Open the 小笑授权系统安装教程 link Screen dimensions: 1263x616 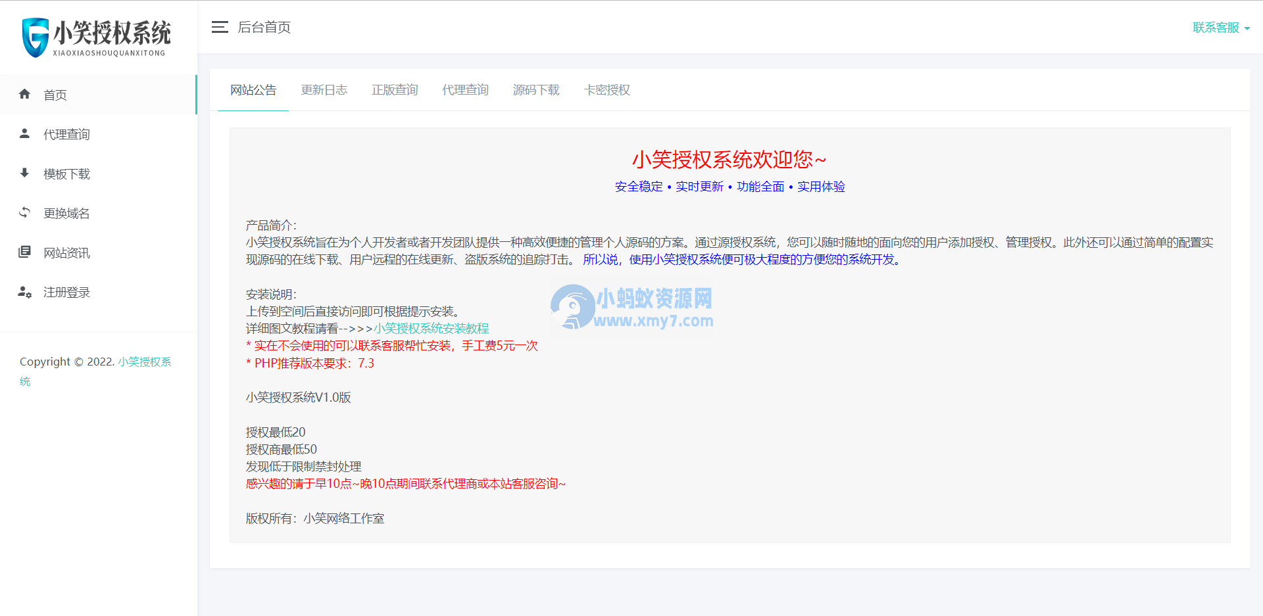coord(432,328)
